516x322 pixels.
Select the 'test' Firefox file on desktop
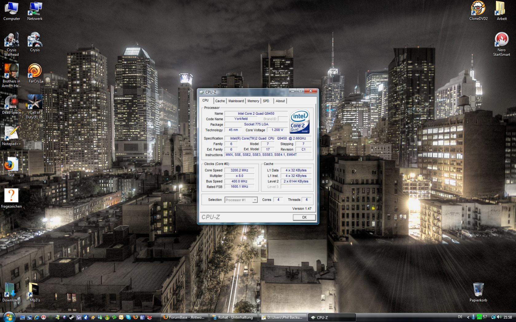[x=11, y=168]
